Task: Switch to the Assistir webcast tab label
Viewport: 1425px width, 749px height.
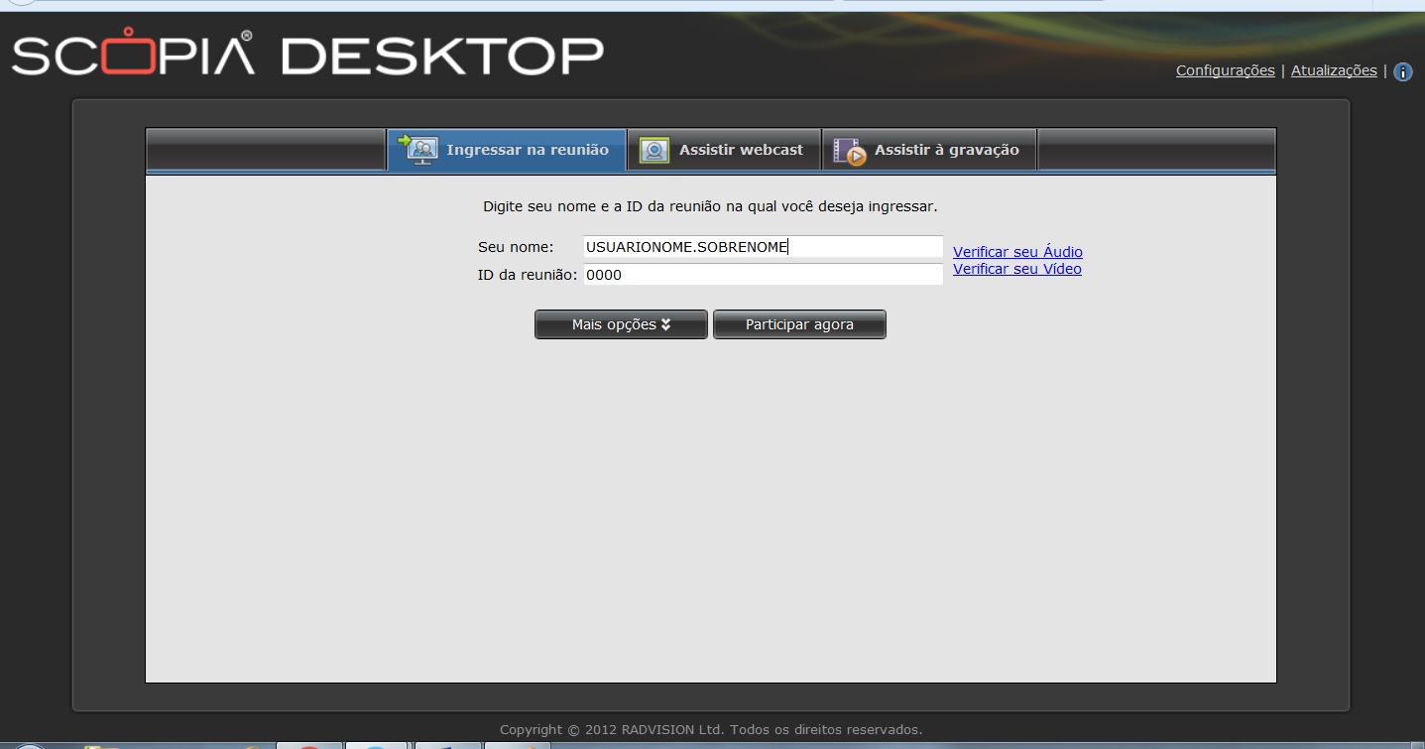Action: [741, 150]
